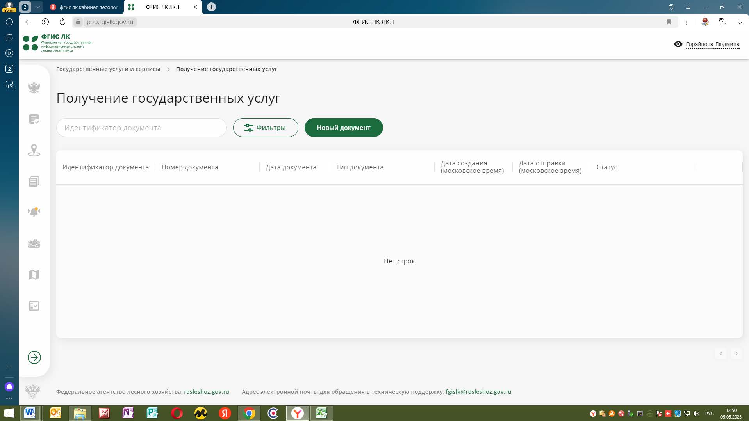Open Excel from the taskbar
Image resolution: width=749 pixels, height=421 pixels.
tap(321, 413)
